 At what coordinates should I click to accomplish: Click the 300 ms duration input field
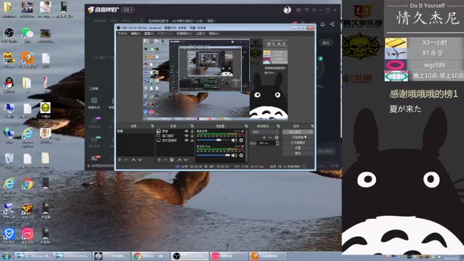(x=266, y=143)
